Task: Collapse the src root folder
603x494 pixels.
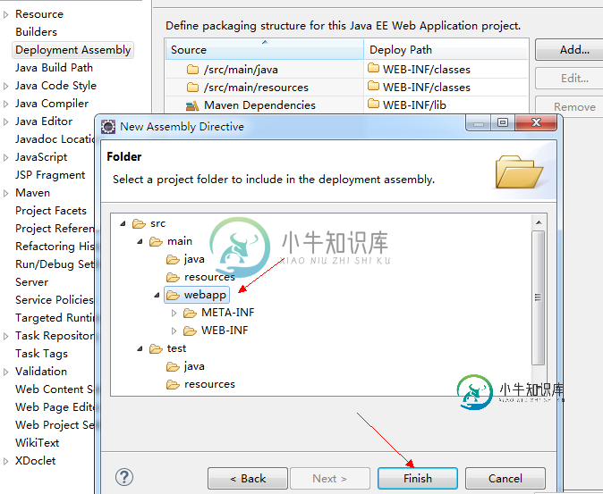Action: 123,223
